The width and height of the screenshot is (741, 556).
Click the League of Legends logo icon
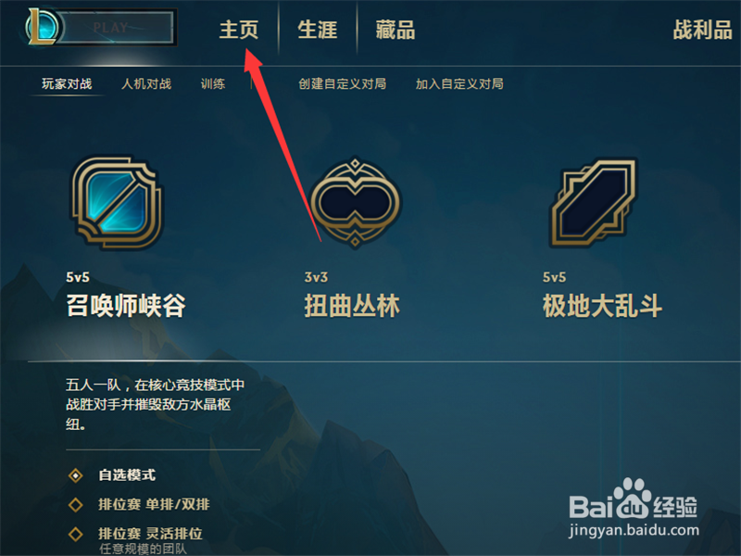tap(43, 28)
